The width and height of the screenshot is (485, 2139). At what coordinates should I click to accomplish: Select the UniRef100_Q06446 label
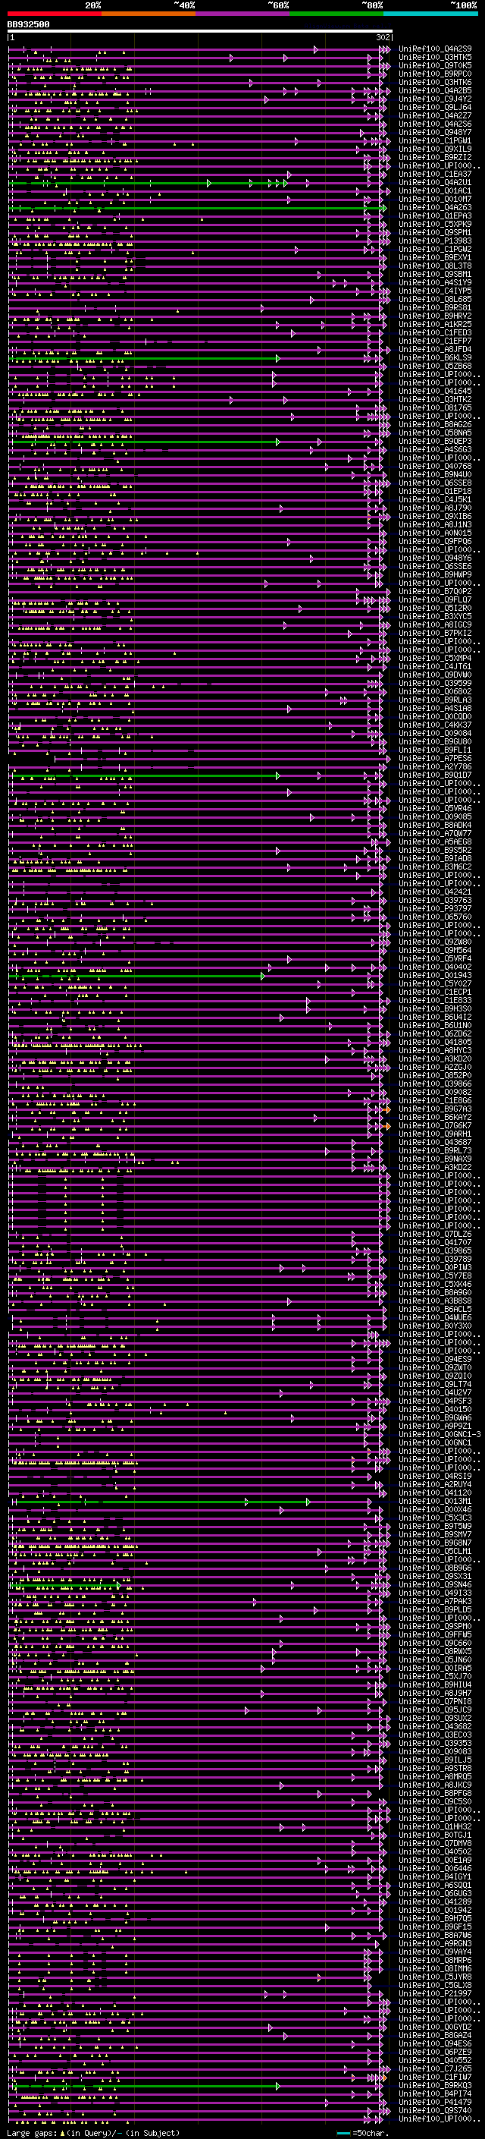click(x=435, y=1868)
